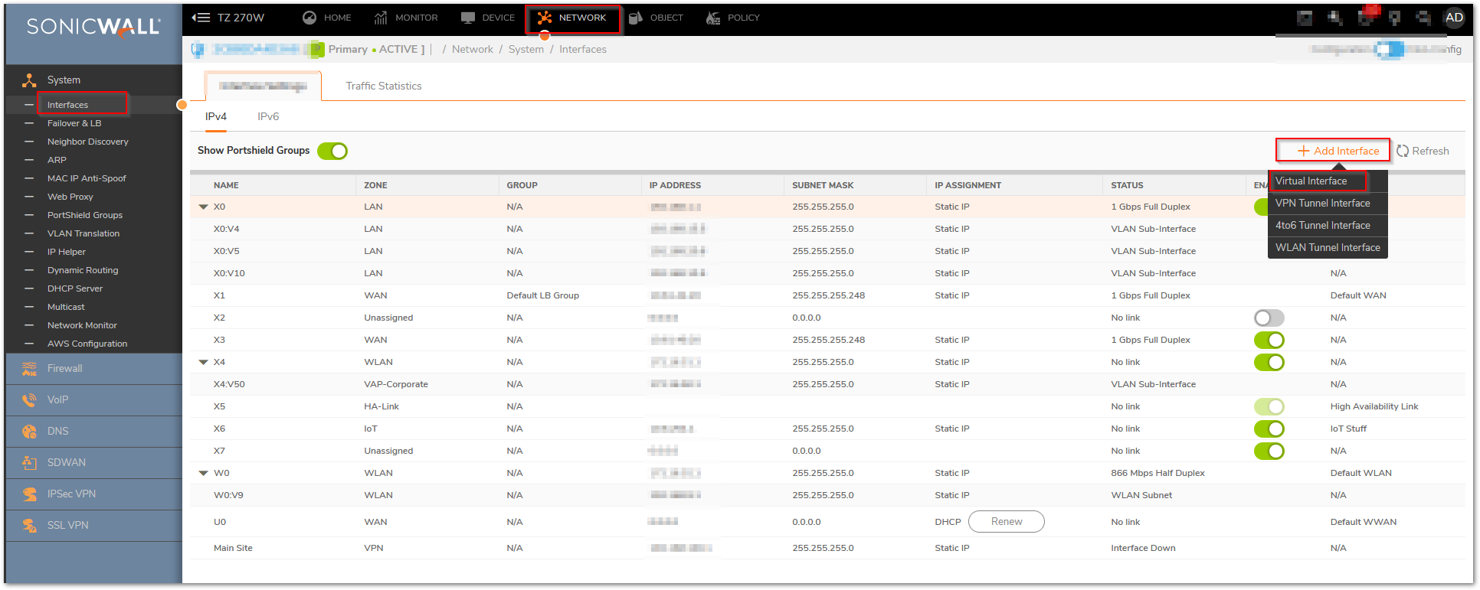Open Neighbor Discovery page
Image resolution: width=1480 pixels, height=590 pixels.
[87, 142]
